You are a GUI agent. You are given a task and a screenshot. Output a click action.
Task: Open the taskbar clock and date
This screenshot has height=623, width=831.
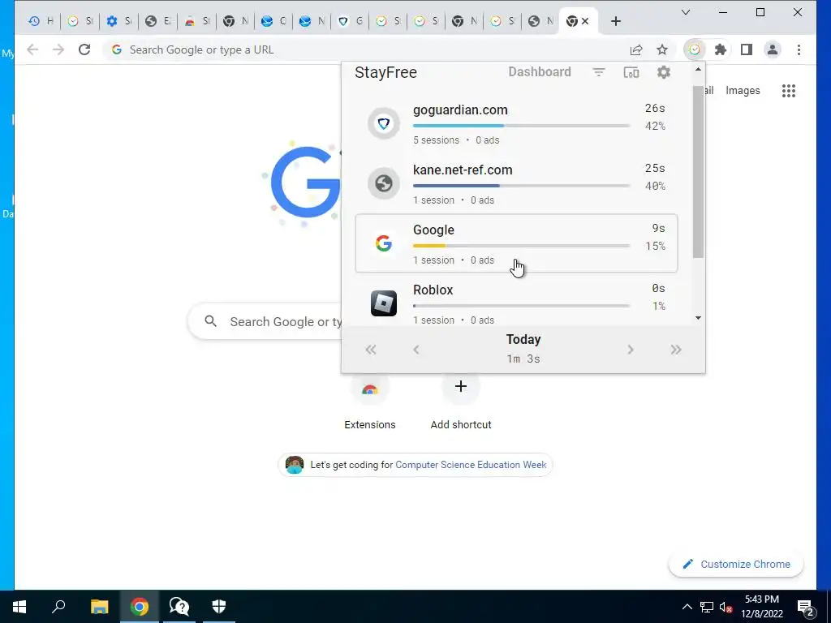(x=761, y=607)
